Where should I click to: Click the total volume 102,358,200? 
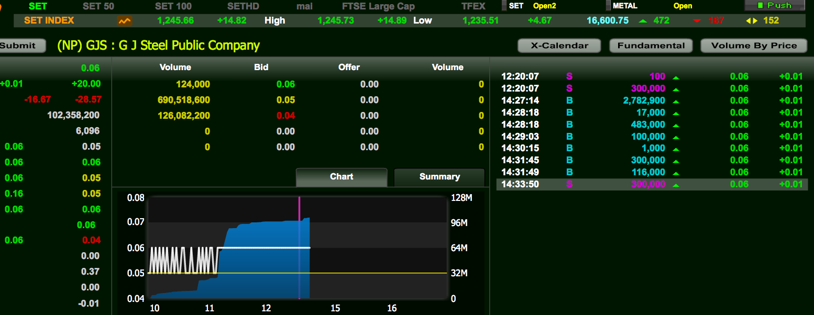click(x=73, y=115)
